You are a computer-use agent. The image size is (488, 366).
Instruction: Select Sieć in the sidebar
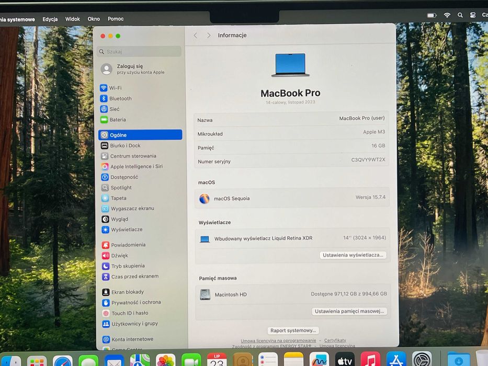click(109, 109)
